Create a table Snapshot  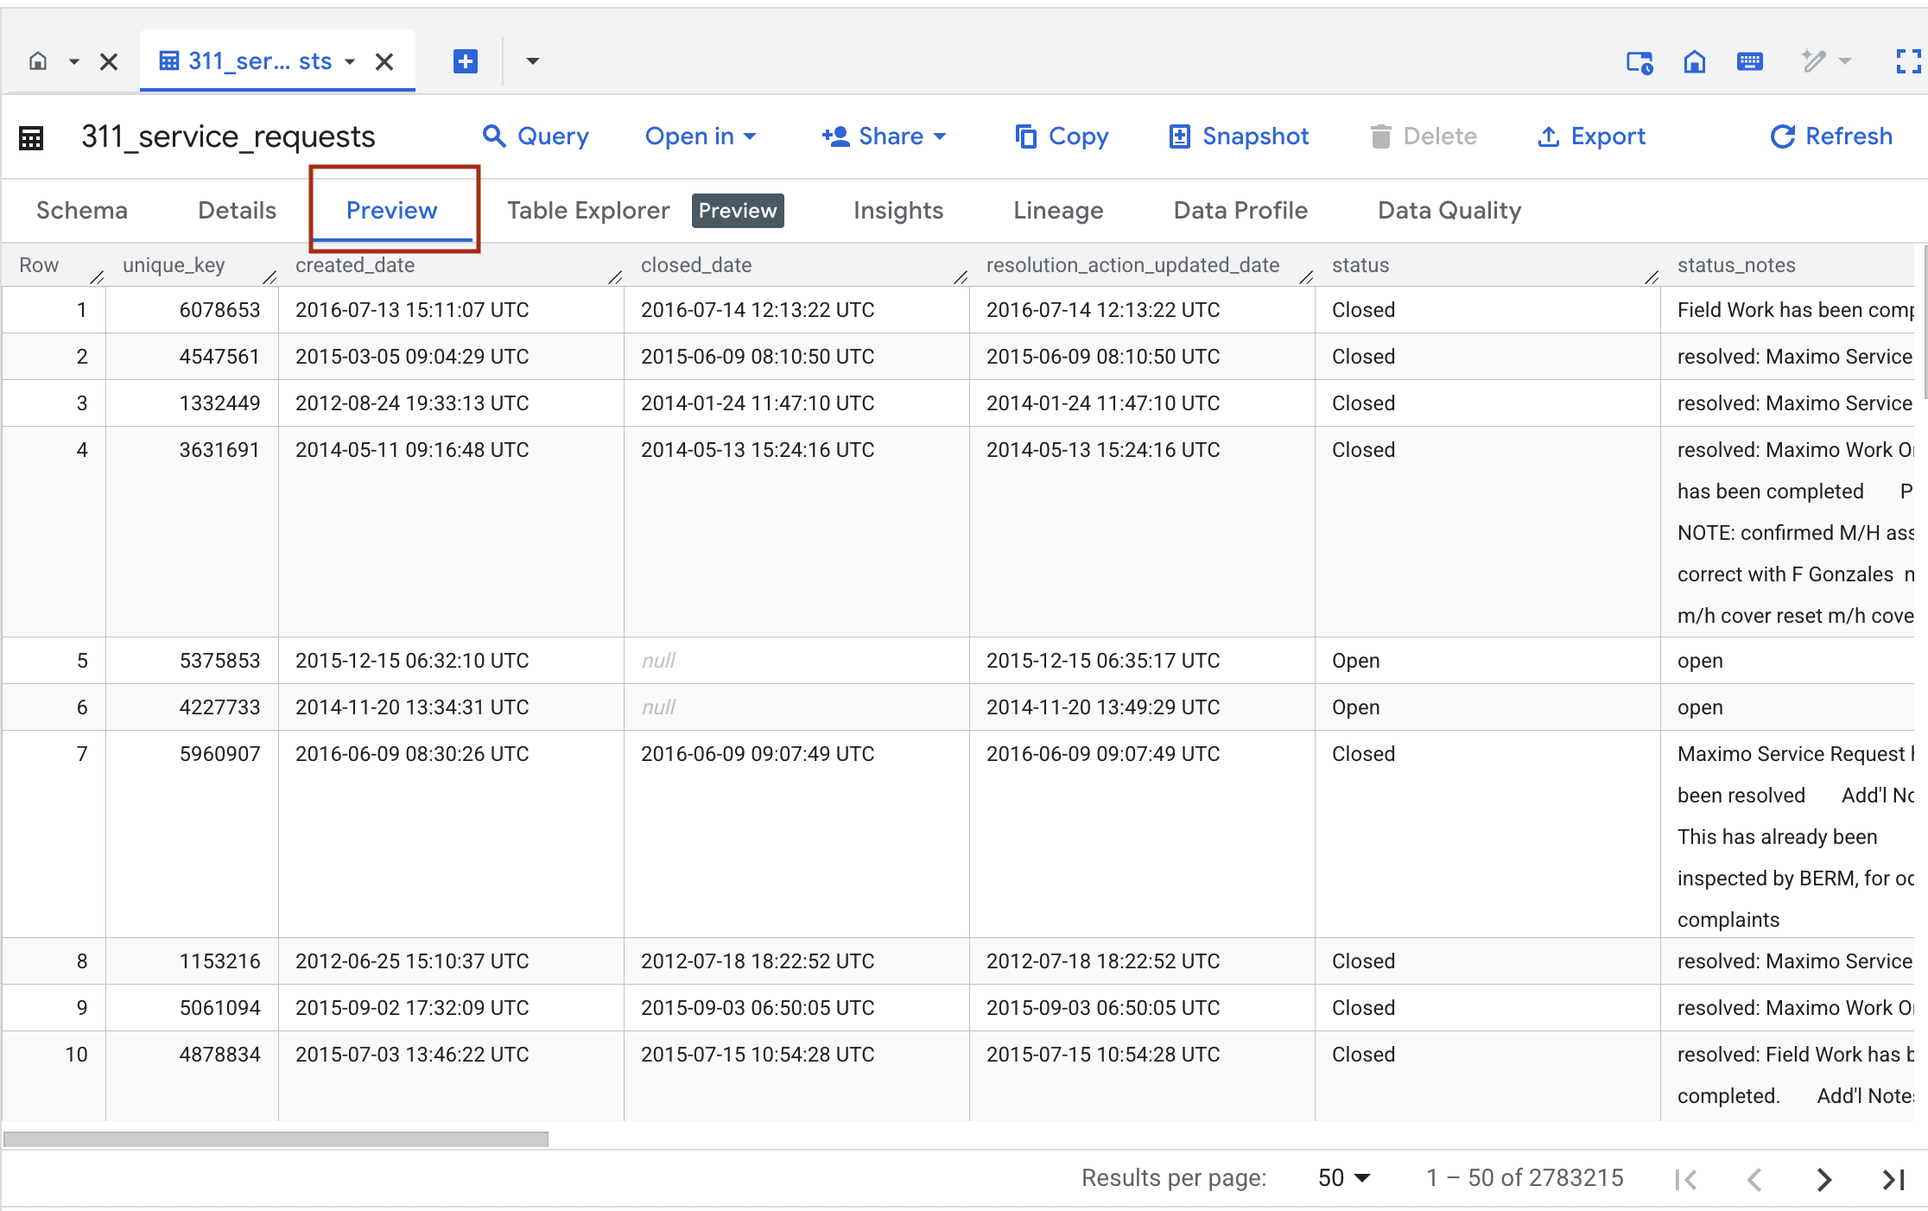(x=1239, y=136)
